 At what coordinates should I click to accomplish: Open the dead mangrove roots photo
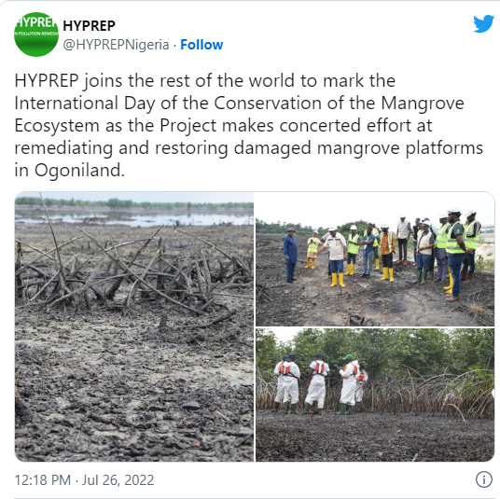click(x=134, y=326)
